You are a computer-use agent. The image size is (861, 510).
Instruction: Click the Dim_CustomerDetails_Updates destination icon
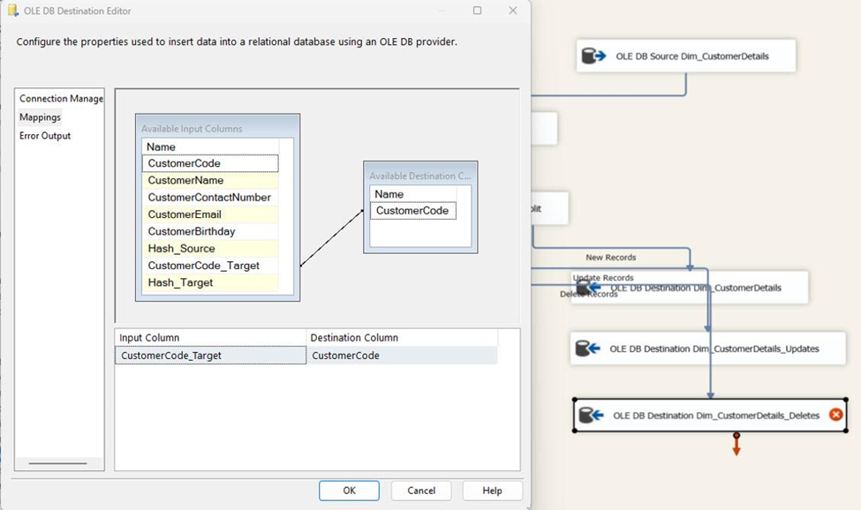pyautogui.click(x=588, y=348)
